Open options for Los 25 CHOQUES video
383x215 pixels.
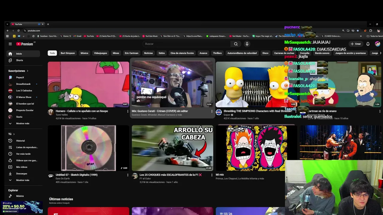pos(212,175)
